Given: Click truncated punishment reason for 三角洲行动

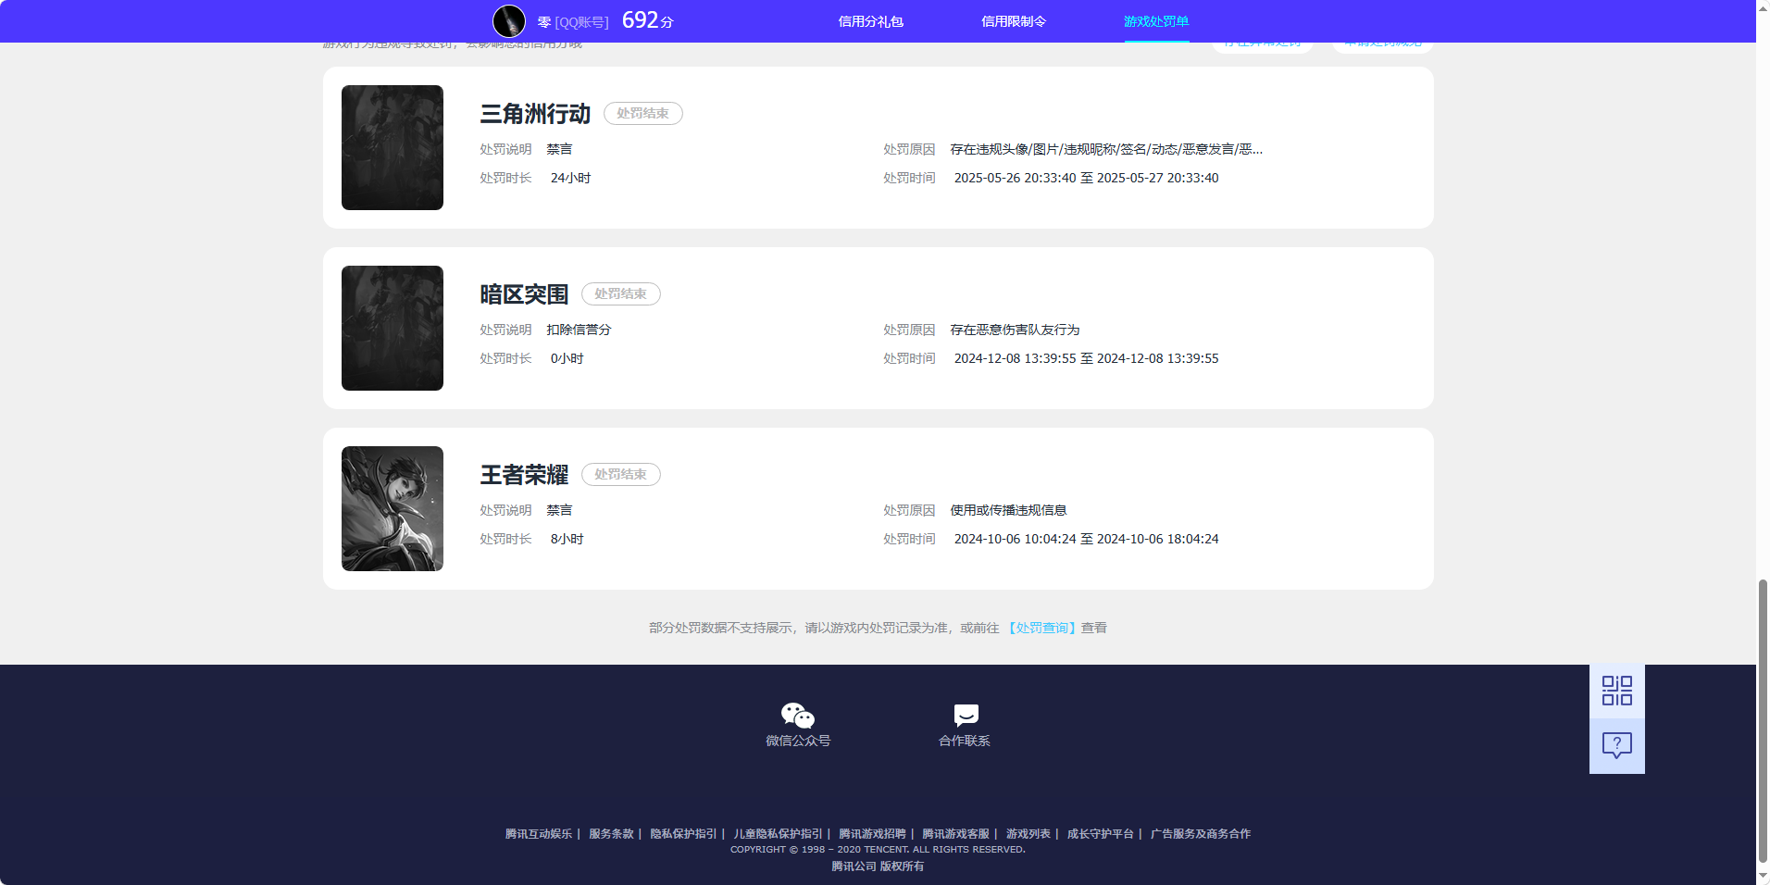Looking at the screenshot, I should click(1106, 149).
